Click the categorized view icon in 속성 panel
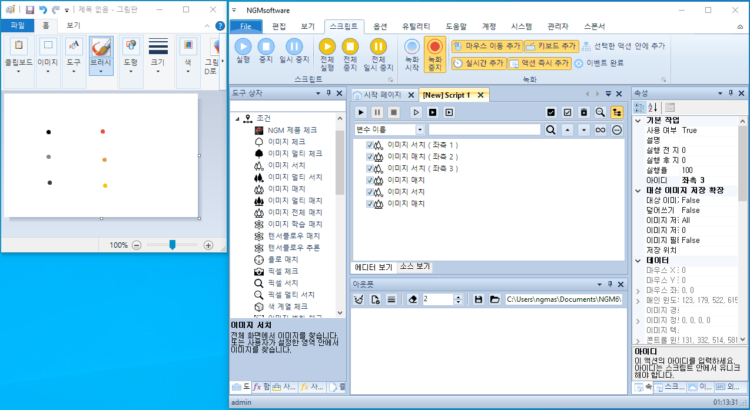Viewport: 750px width, 410px height. click(x=639, y=108)
